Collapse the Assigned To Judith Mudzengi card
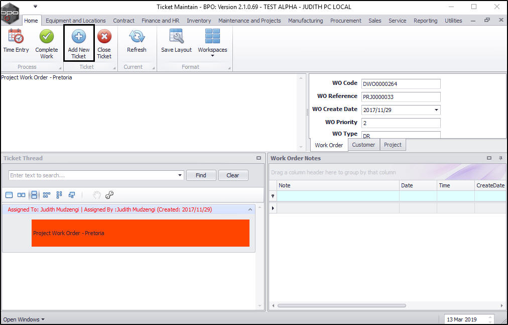 pos(250,209)
